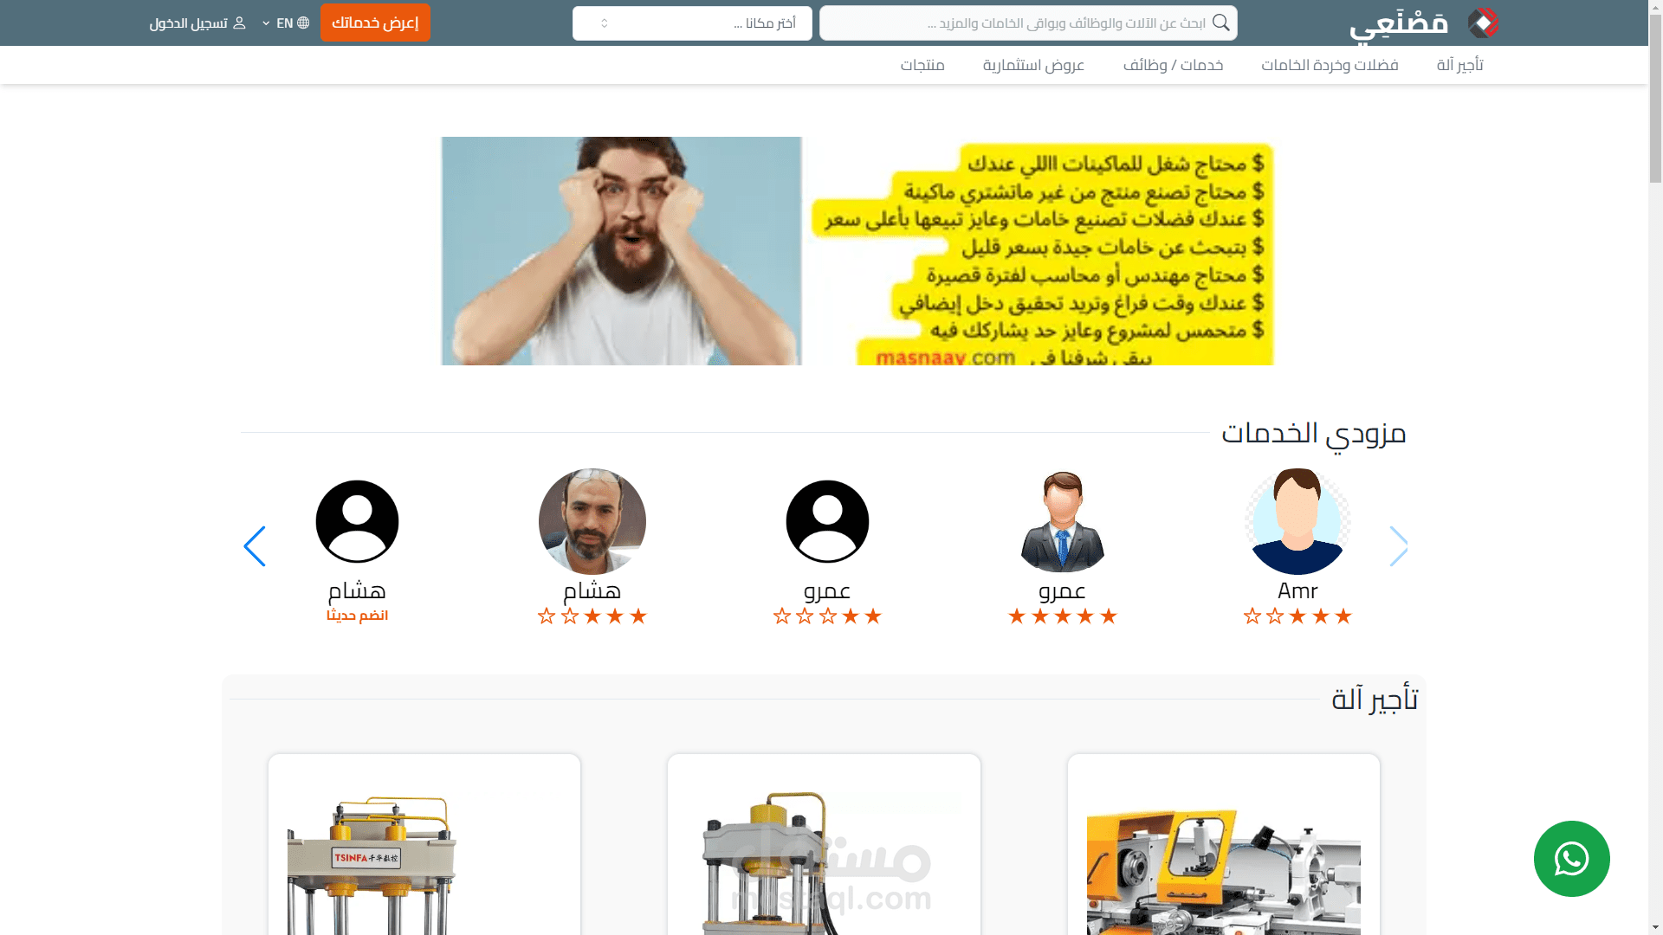Screen dimensions: 1663x935
Task: Show next service providers with right arrow
Action: tap(1398, 546)
